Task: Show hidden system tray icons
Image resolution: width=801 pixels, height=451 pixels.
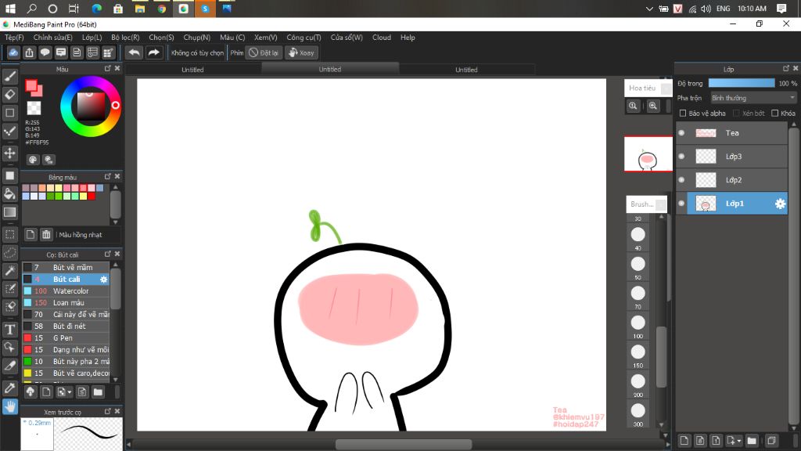Action: pos(649,9)
